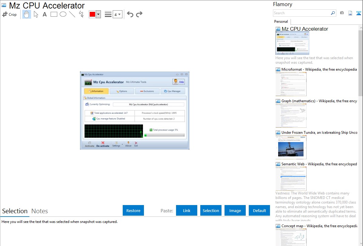Open the color dropdown arrow

[98, 14]
